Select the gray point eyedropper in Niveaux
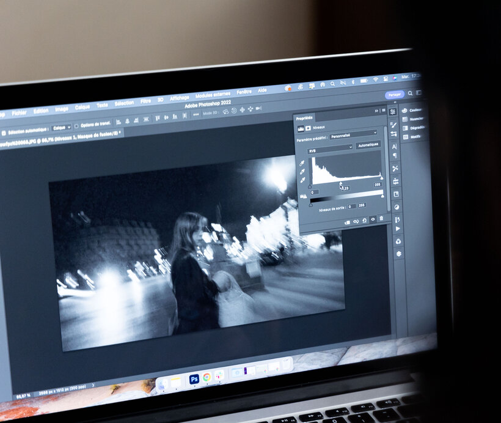501x423 pixels. [x=302, y=172]
